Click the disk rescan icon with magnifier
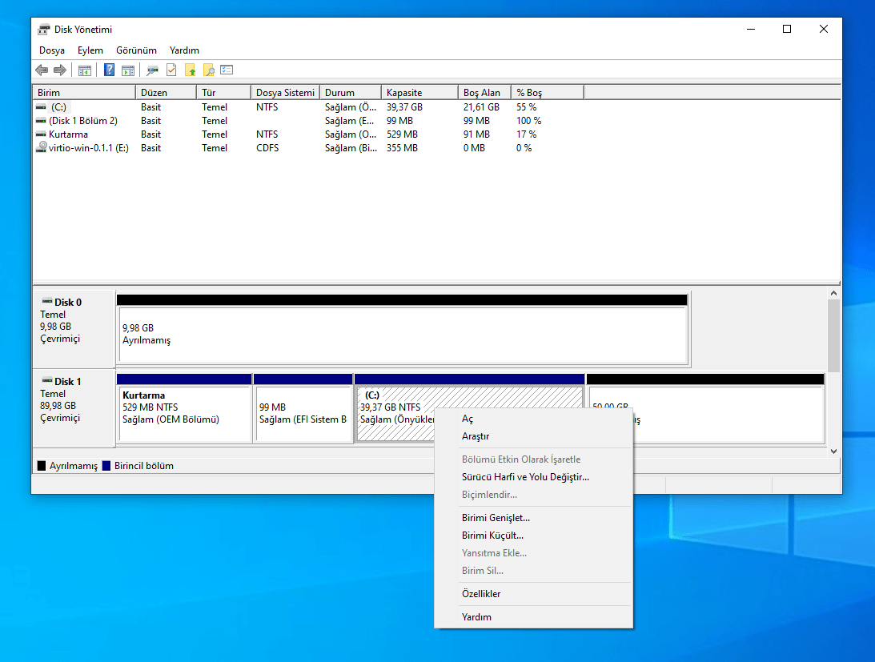This screenshot has width=875, height=662. point(152,70)
